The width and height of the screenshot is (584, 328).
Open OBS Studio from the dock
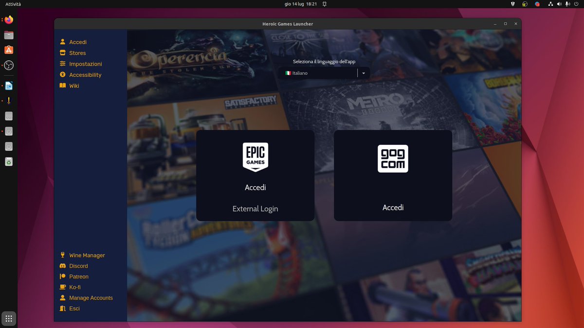(x=9, y=65)
